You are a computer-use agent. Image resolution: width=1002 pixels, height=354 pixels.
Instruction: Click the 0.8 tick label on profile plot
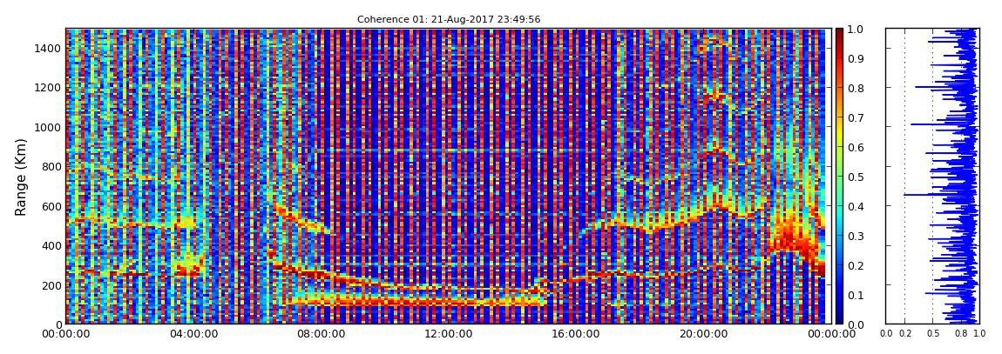(960, 333)
